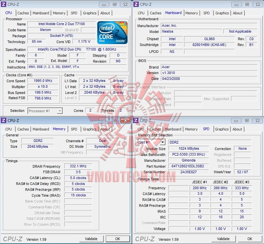Viewport: 264px width, 244px height.
Task: Open the Slot #1 memory slot dropdown
Action: point(163,142)
